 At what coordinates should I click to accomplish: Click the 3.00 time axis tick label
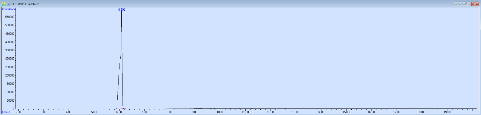(x=43, y=112)
